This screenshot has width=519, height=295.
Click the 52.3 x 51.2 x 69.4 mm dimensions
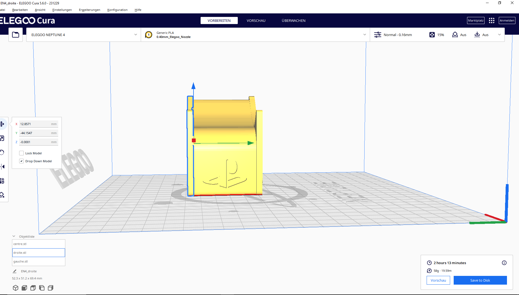[x=27, y=278]
